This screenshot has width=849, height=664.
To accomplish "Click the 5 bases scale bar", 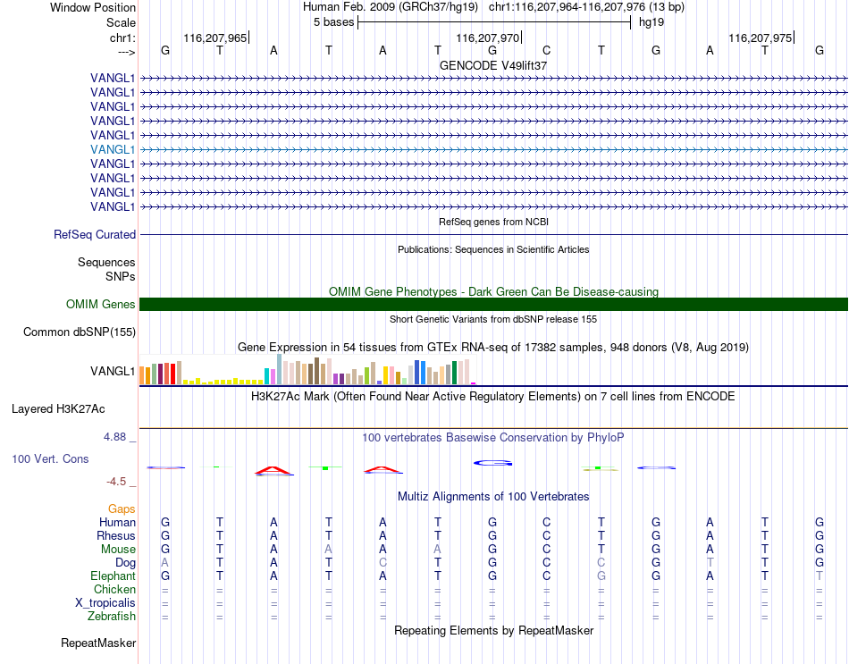I will 494,22.
